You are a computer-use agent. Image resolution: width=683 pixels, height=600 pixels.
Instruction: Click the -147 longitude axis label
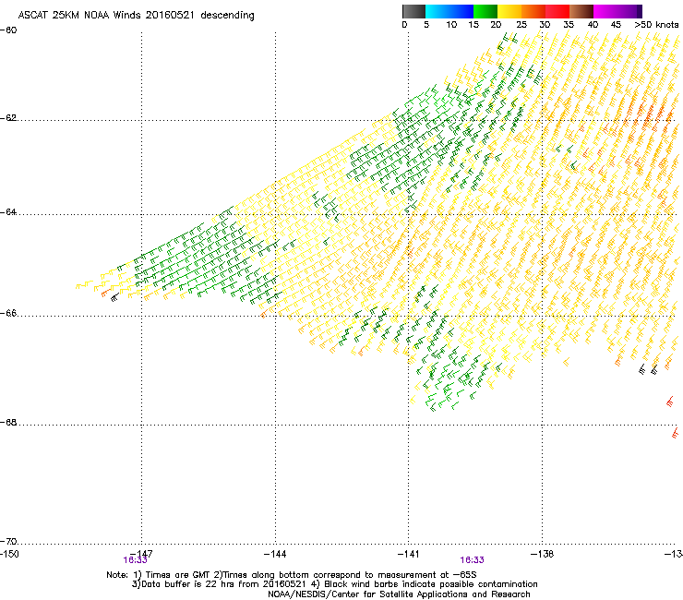coord(141,554)
